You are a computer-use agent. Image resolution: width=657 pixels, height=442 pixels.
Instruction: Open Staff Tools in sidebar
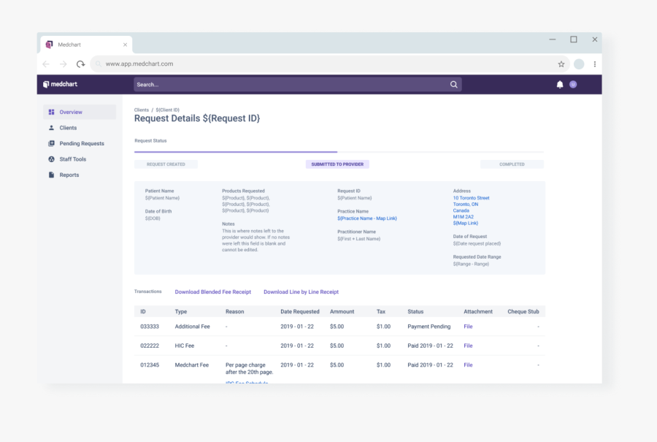coord(72,159)
